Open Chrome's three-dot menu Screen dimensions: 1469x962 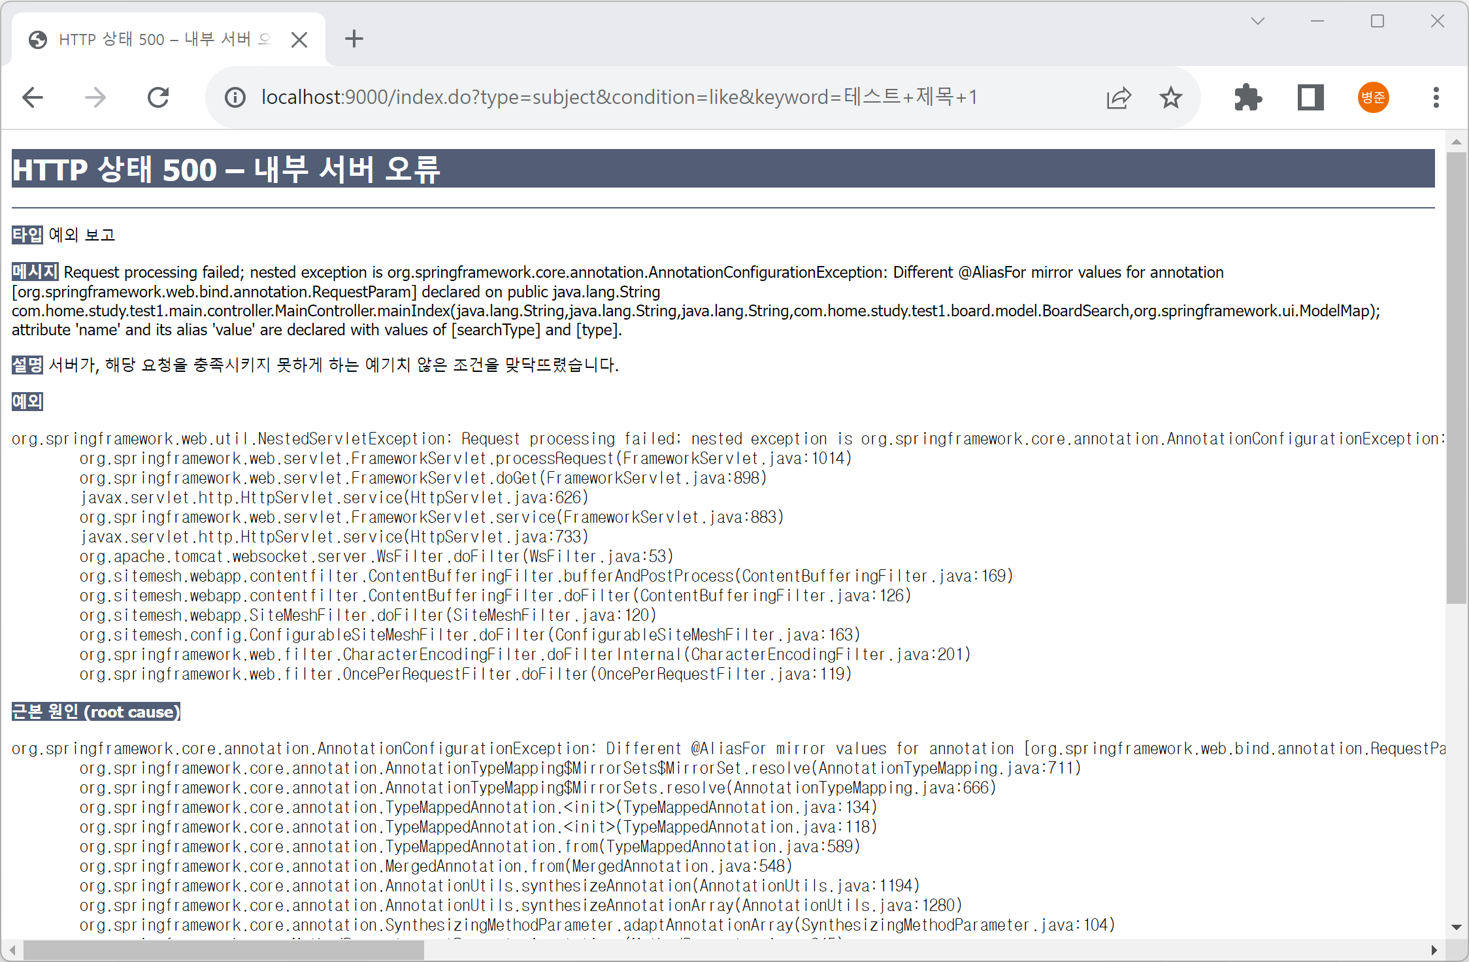[x=1436, y=98]
